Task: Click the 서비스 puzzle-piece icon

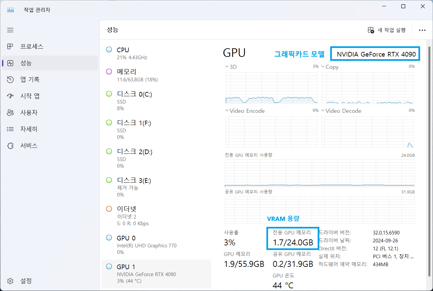Action: click(10, 145)
